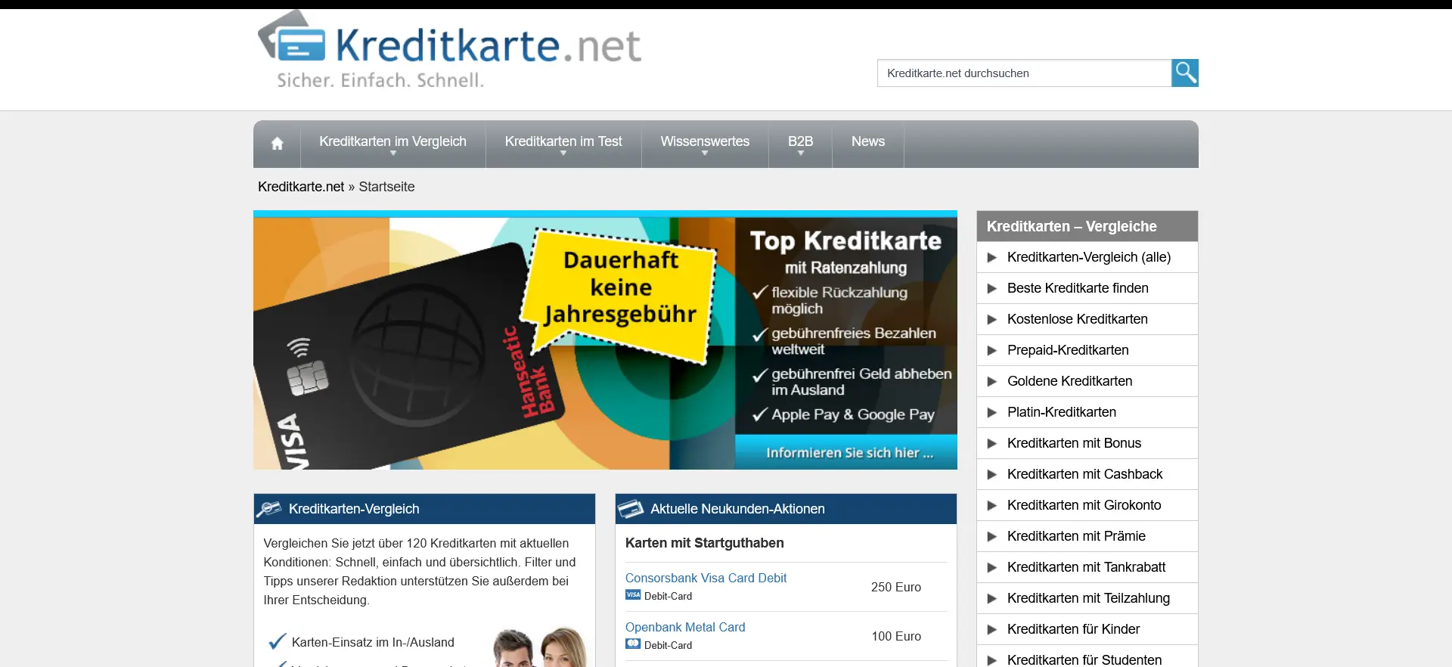Click the arrow icon beside Kreditkarten mit Prämie
Image resolution: width=1452 pixels, height=667 pixels.
(992, 536)
